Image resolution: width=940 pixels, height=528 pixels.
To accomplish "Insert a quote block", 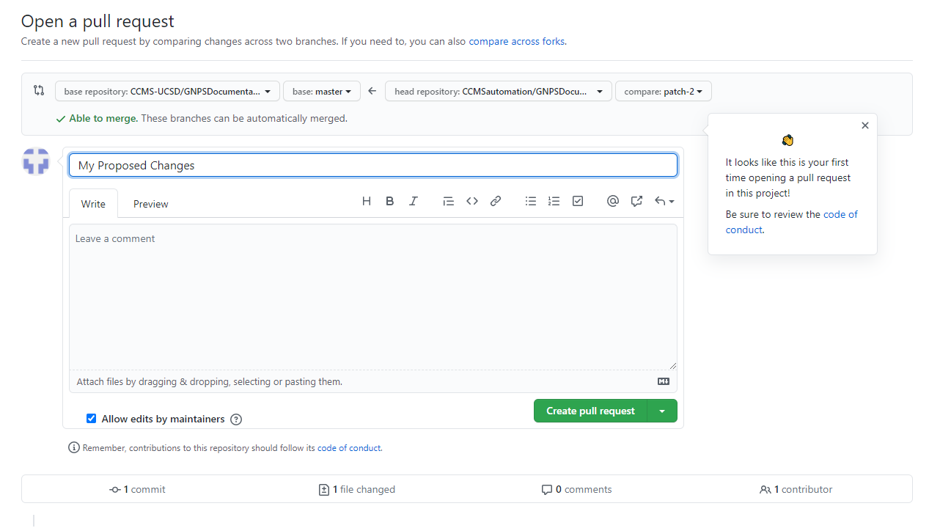I will [449, 201].
